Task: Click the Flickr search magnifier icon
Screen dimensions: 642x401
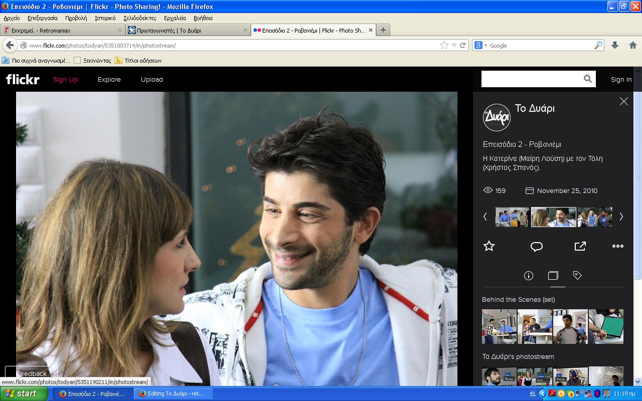Action: 588,79
